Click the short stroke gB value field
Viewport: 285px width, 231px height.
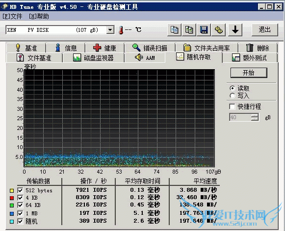(x=240, y=117)
